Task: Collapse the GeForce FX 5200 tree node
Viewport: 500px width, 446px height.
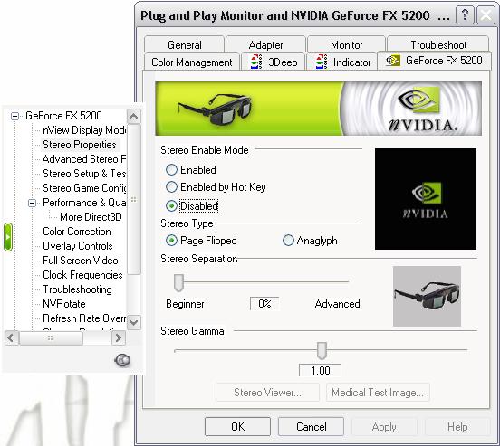Action: (14, 116)
